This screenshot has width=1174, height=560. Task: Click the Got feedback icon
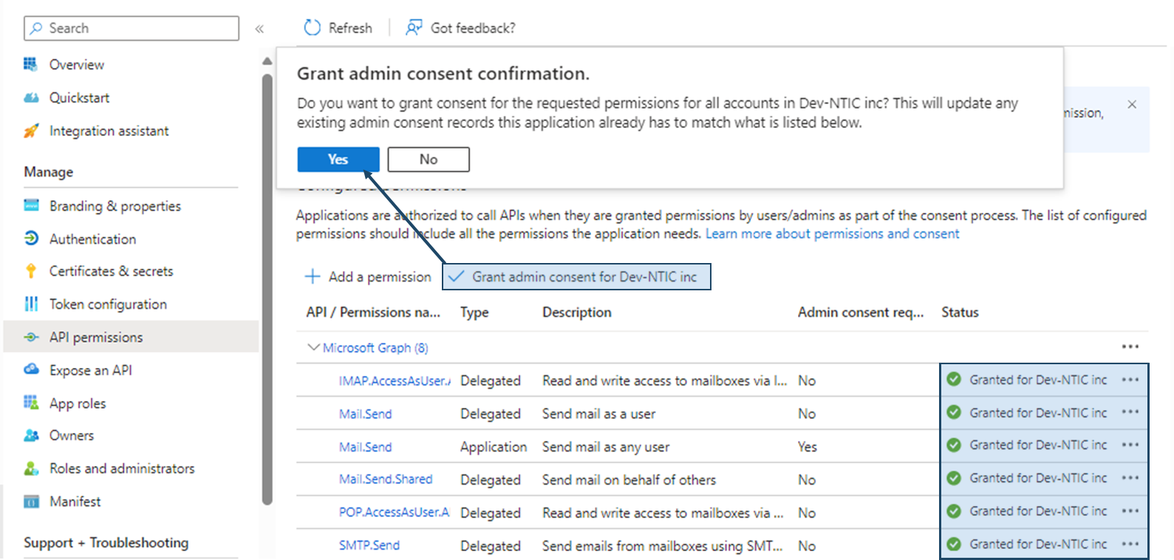point(414,28)
